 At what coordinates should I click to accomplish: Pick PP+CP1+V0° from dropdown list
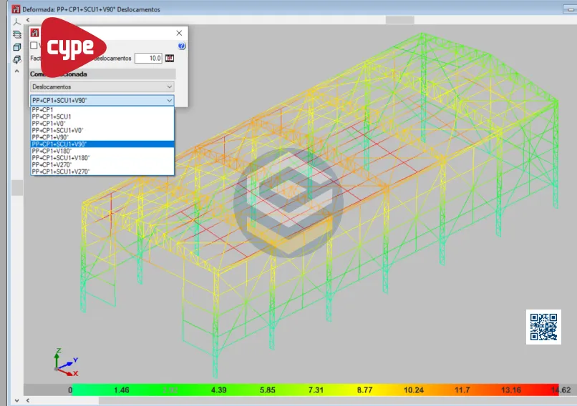[47, 123]
